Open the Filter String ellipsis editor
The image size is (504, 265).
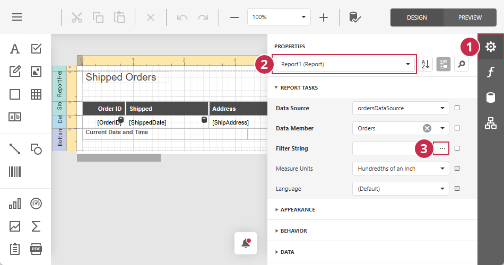[442, 148]
